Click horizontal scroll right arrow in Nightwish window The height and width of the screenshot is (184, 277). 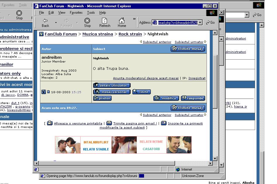coord(210,163)
